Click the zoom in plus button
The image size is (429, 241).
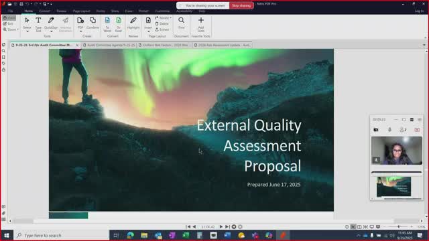point(412,227)
